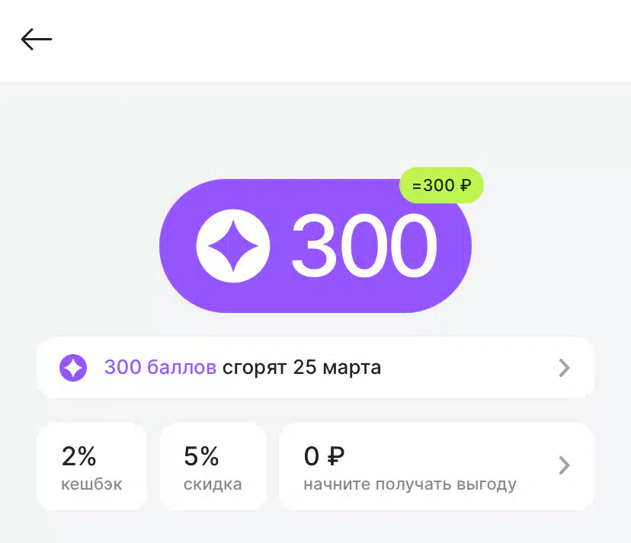
Task: Tap the large 300 points number
Action: pos(364,246)
